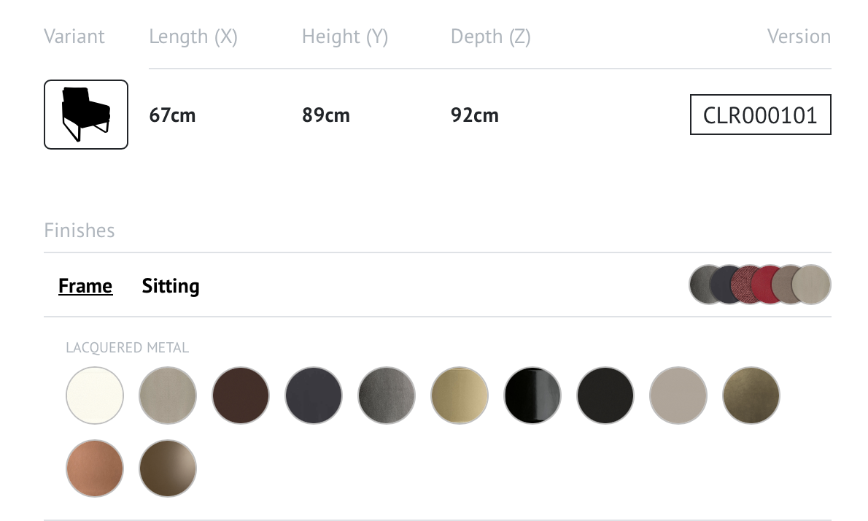The image size is (868, 521).
Task: Select the olive bronze metal swatch
Action: point(751,395)
